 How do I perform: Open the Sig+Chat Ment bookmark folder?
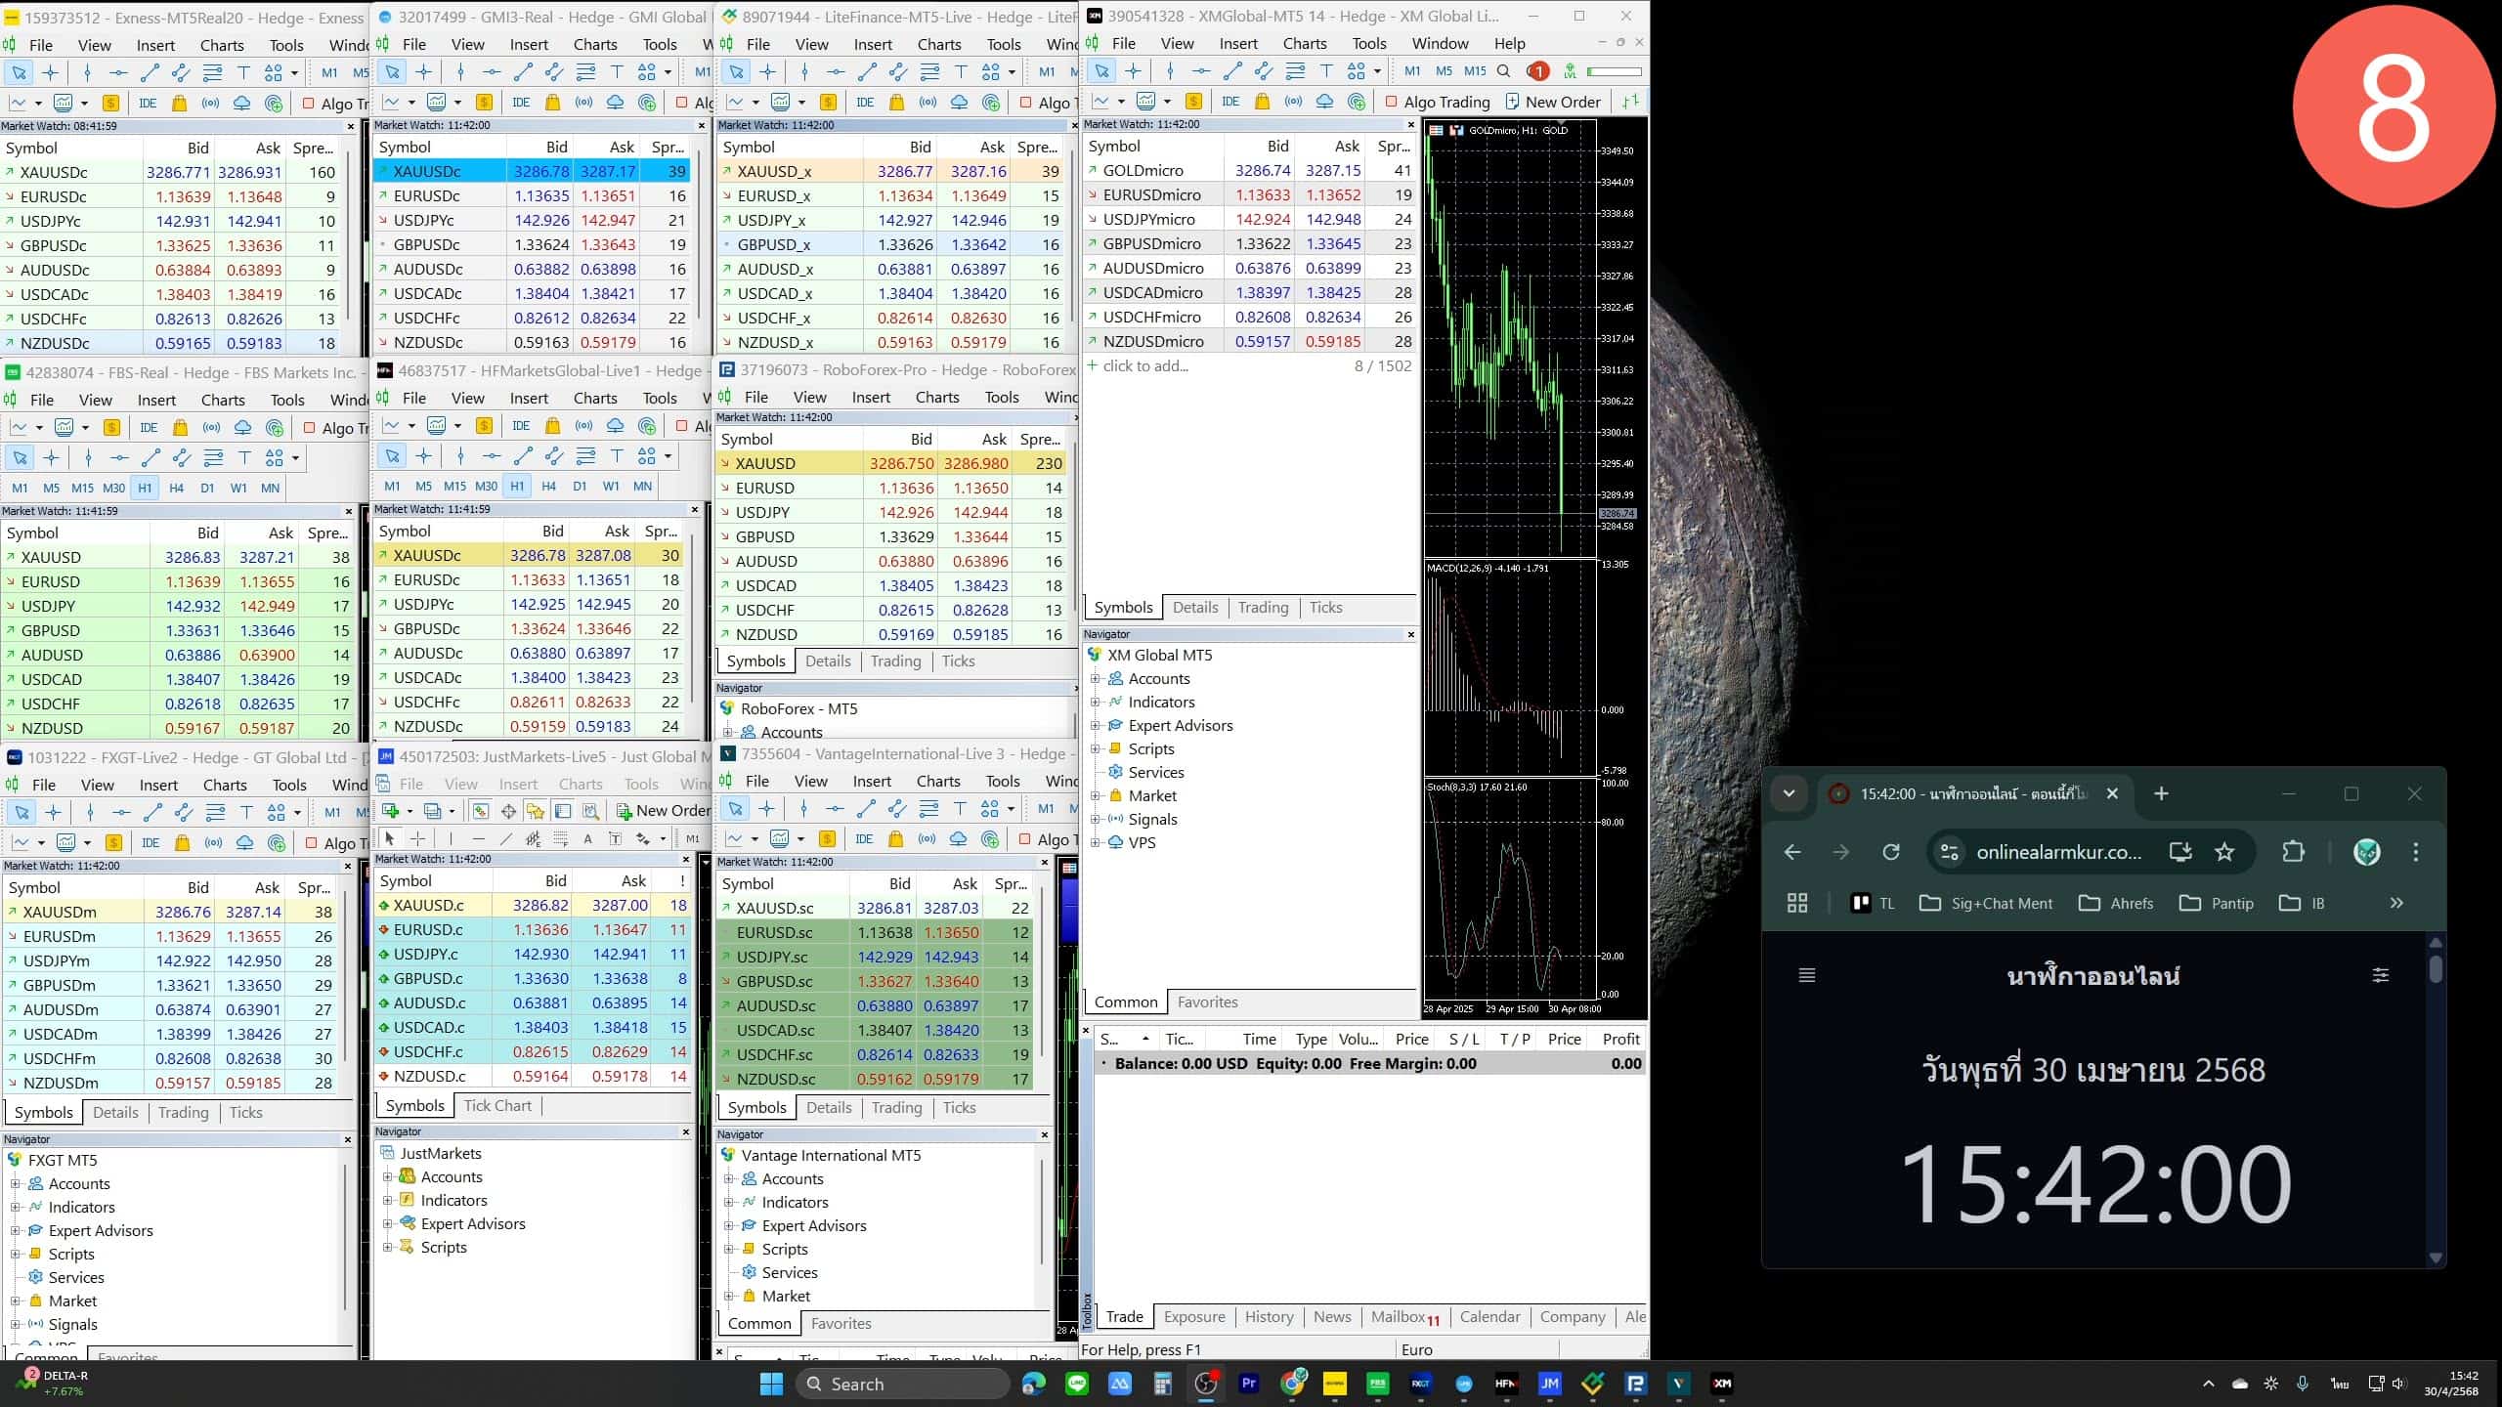(1986, 904)
